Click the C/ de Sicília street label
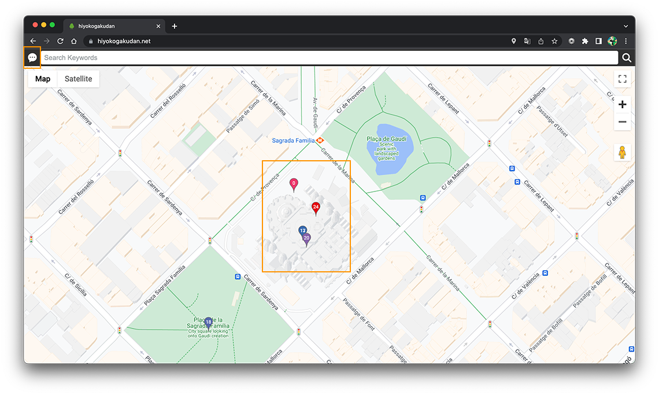 point(76,285)
